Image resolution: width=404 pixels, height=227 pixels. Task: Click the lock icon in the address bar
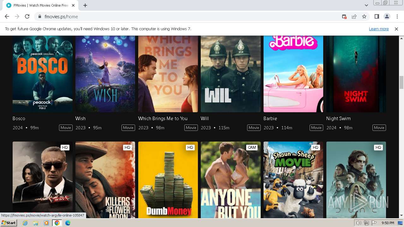40,17
